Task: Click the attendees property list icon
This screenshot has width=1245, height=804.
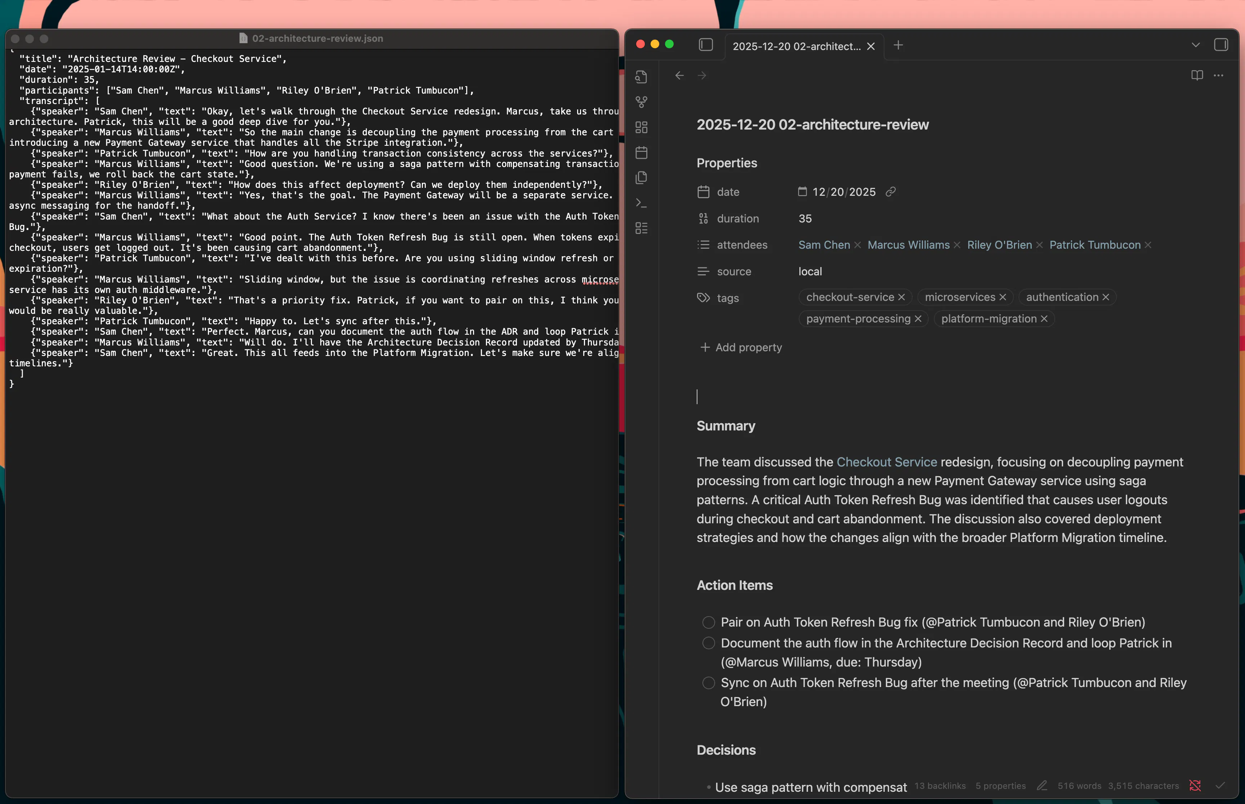Action: tap(703, 245)
